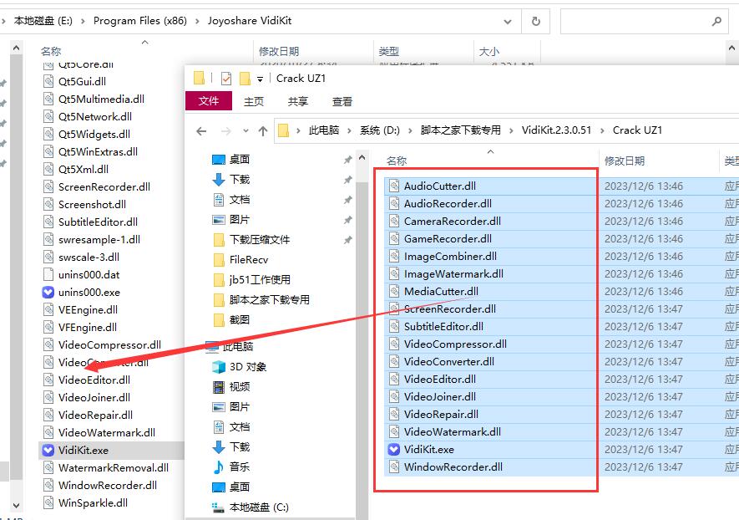Click the unins000.dat file icon
This screenshot has height=520, width=739.
point(48,274)
